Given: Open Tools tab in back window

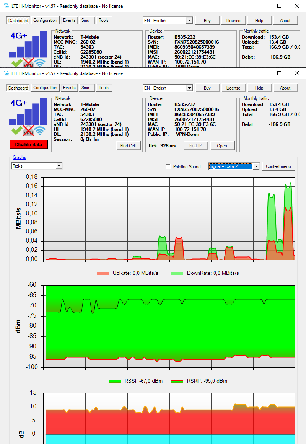Looking at the screenshot, I should click(104, 20).
